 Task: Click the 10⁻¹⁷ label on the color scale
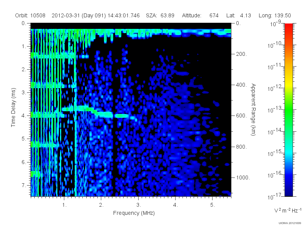click(275, 197)
